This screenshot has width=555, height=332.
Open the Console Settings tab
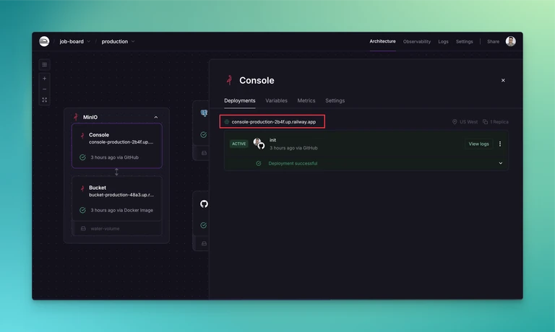pyautogui.click(x=335, y=101)
